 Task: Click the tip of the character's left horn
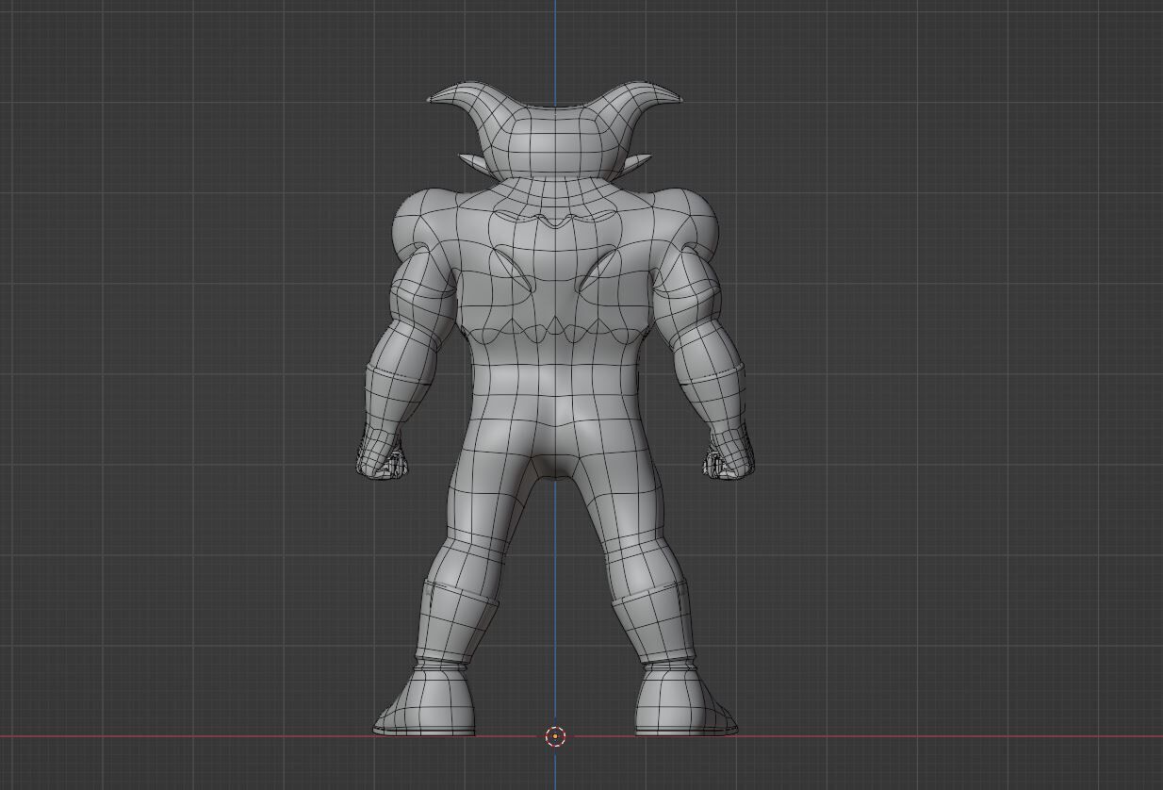click(x=433, y=98)
